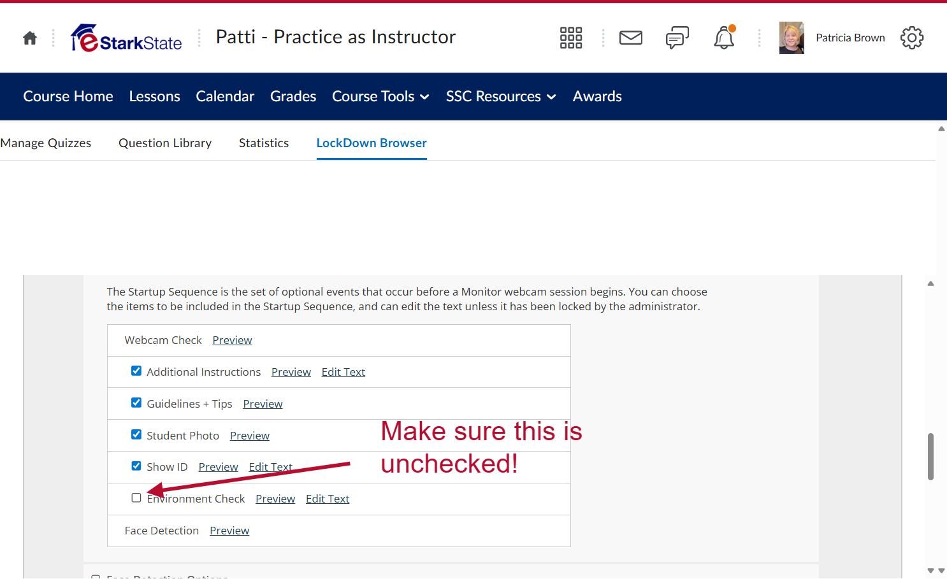Preview the Student Photo step
Image resolution: width=947 pixels, height=579 pixels.
tap(250, 436)
